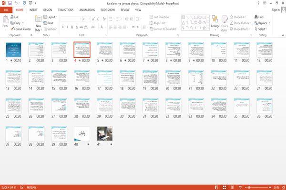Open the ANIMATIONS tab
This screenshot has width=286, height=190.
pyautogui.click(x=87, y=10)
